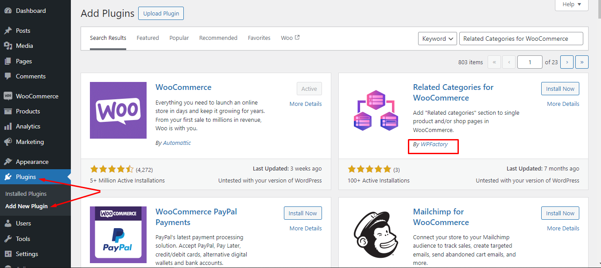The image size is (601, 268).
Task: Open the Analytics menu
Action: point(35,126)
